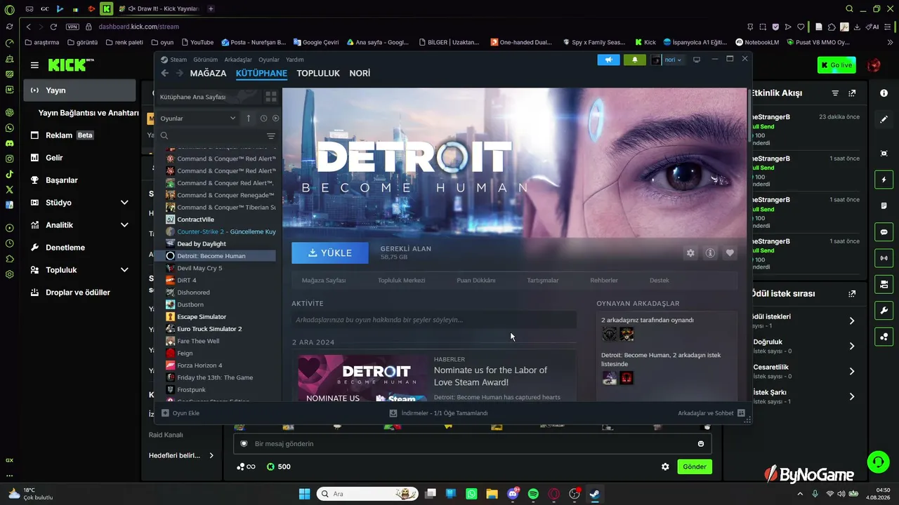Expand the Stüdyo sidebar section
The height and width of the screenshot is (505, 899).
click(124, 203)
